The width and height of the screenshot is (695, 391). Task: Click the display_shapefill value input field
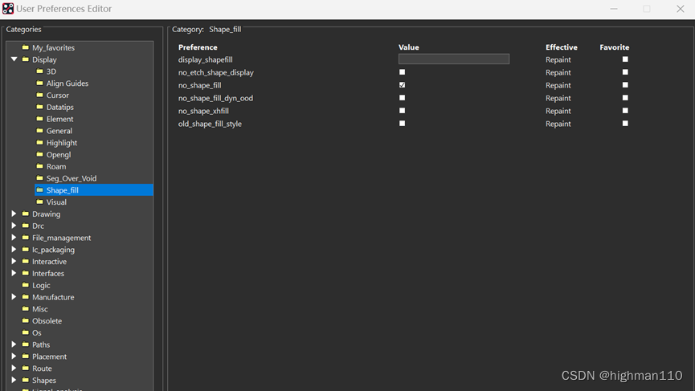point(454,59)
